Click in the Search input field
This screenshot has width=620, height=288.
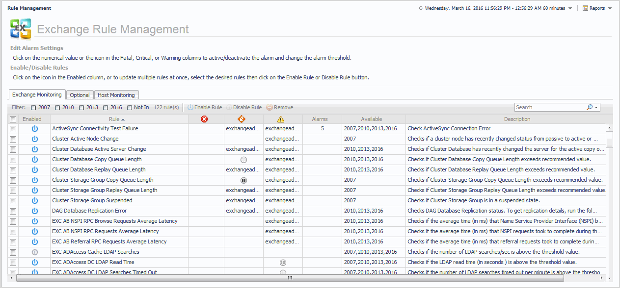pos(550,107)
